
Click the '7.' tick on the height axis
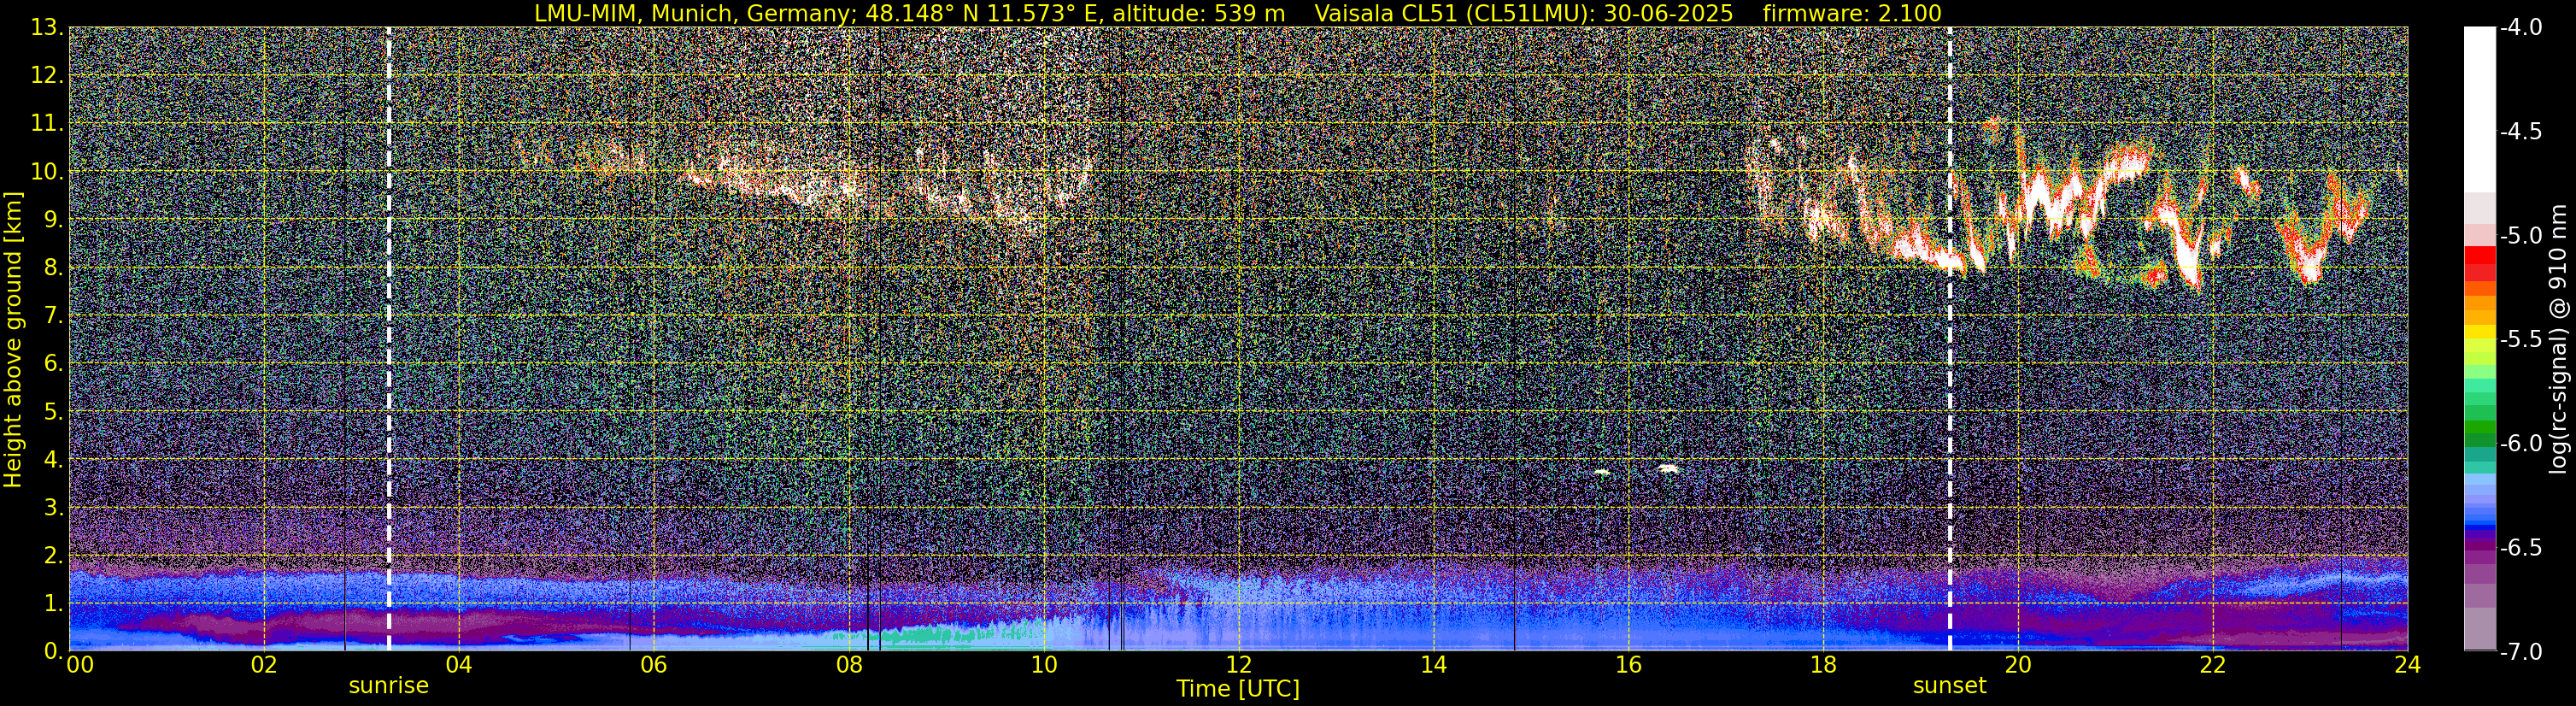pyautogui.click(x=53, y=316)
